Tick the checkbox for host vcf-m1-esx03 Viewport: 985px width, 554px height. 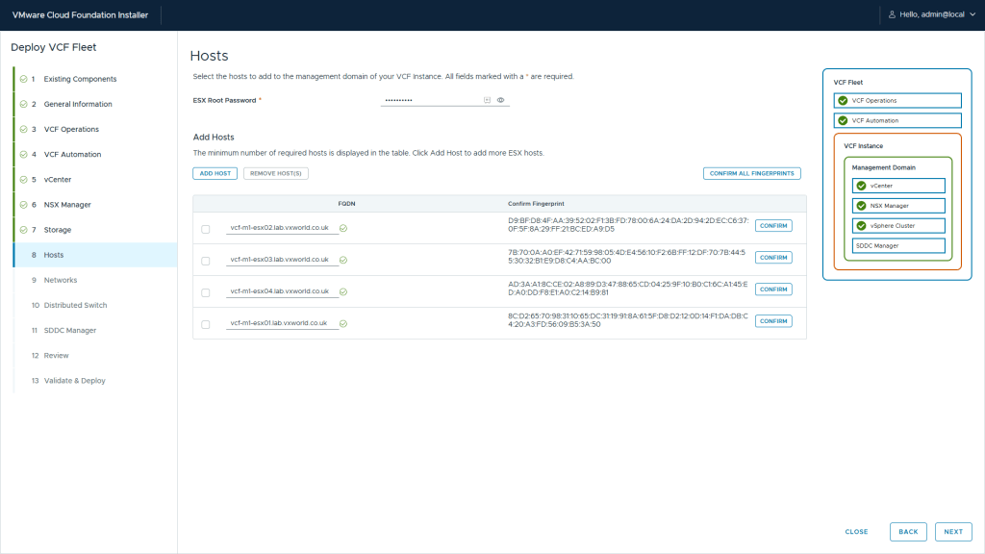tap(206, 261)
